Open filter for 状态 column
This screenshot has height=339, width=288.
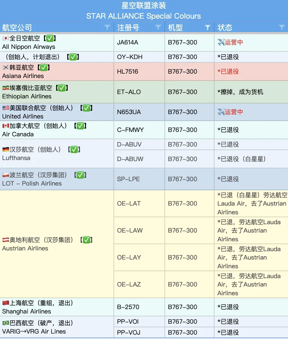click(x=281, y=27)
